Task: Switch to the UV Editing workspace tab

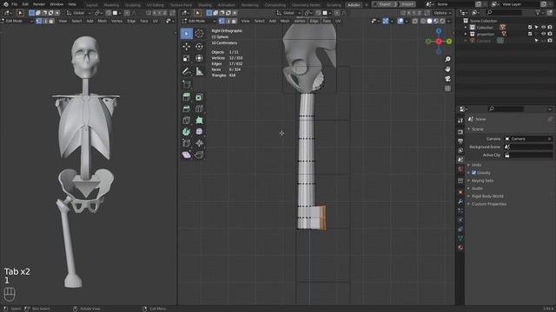Action: click(155, 5)
